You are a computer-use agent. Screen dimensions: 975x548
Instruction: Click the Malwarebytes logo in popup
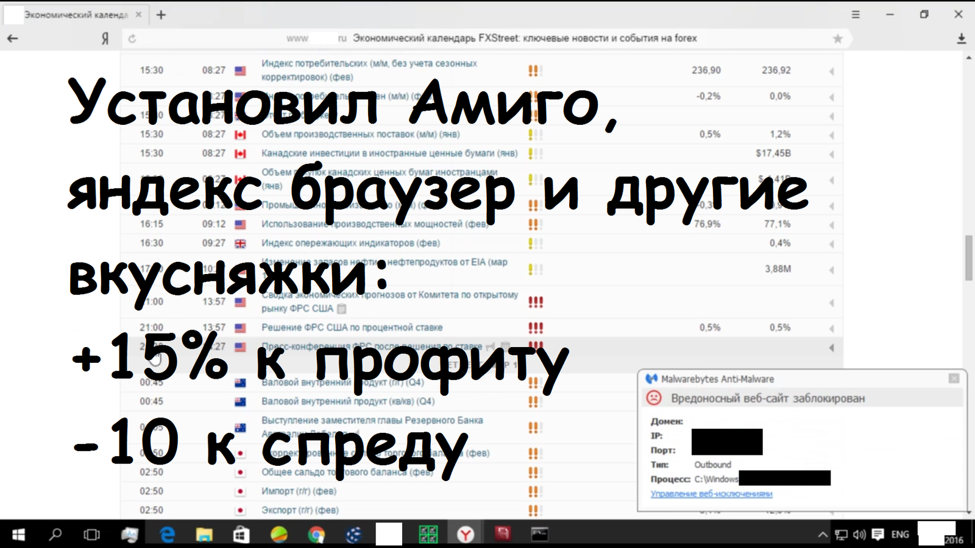651,379
